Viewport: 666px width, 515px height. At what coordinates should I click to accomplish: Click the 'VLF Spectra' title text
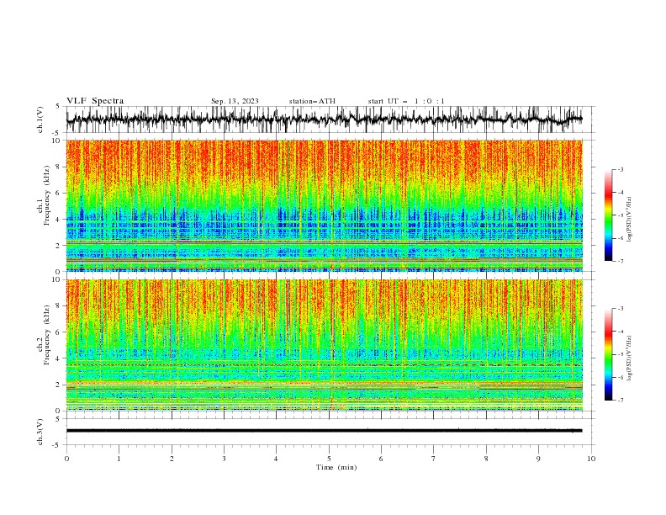[x=95, y=101]
